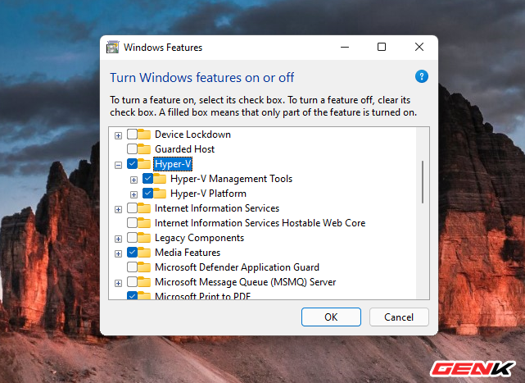Image resolution: width=525 pixels, height=383 pixels.
Task: Select Microsoft Message Queue (MSMQ) Server label
Action: pos(245,282)
